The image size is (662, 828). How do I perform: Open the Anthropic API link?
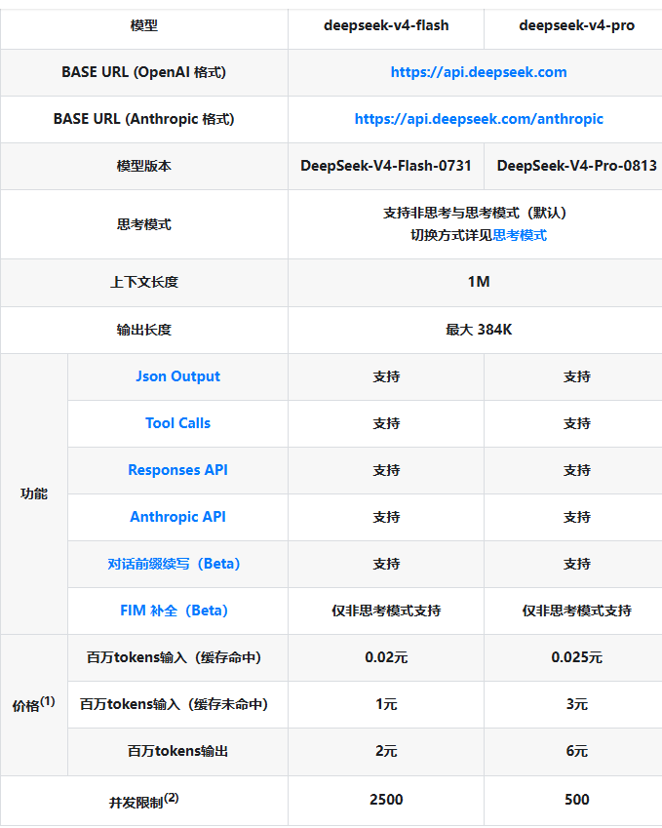point(177,517)
